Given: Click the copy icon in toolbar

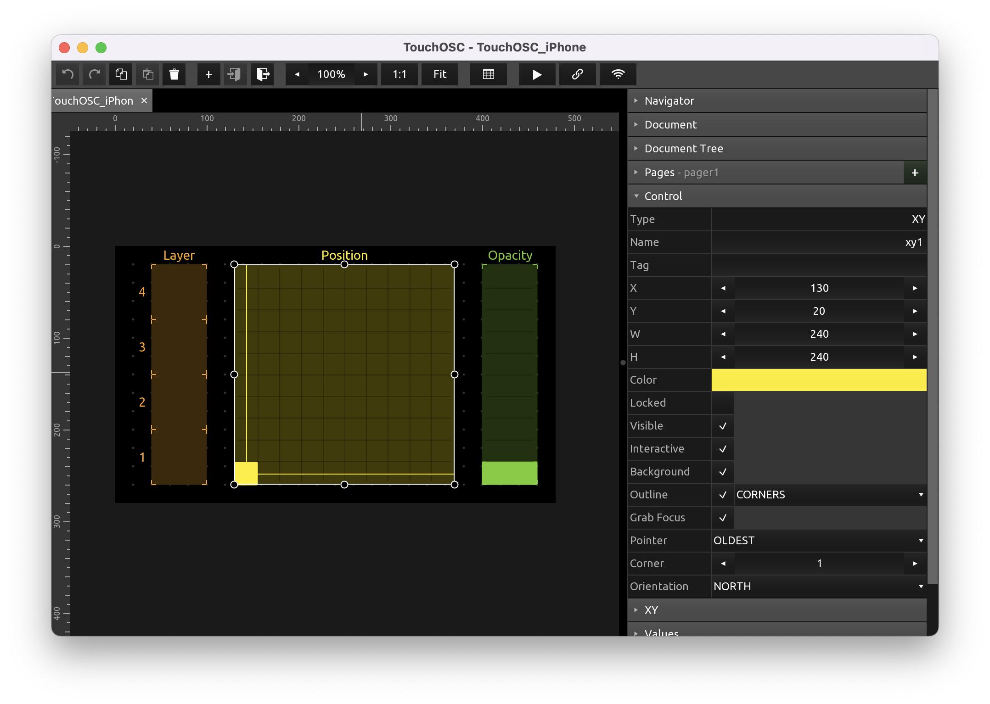Looking at the screenshot, I should click(121, 74).
